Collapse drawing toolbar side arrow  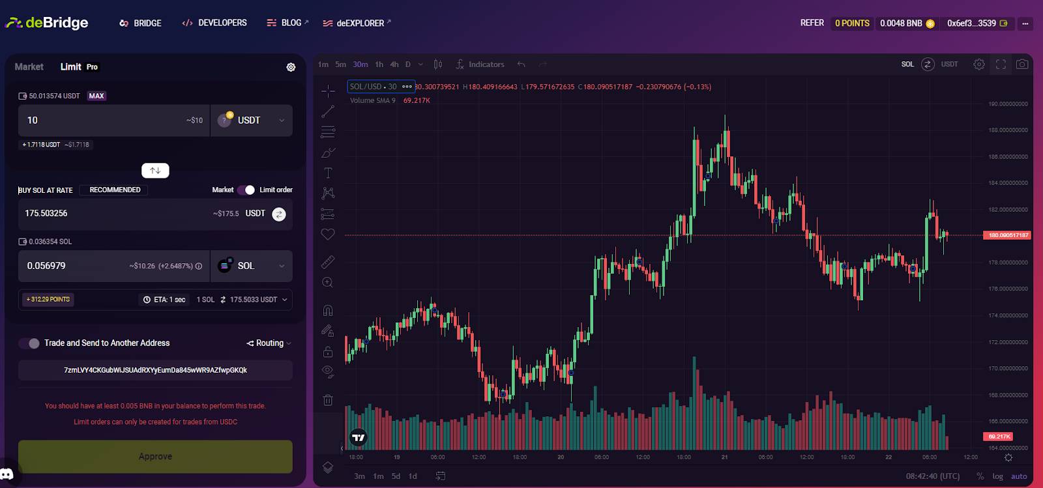pos(342,448)
